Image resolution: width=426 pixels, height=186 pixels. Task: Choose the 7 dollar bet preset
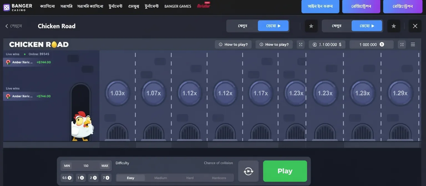(x=106, y=178)
